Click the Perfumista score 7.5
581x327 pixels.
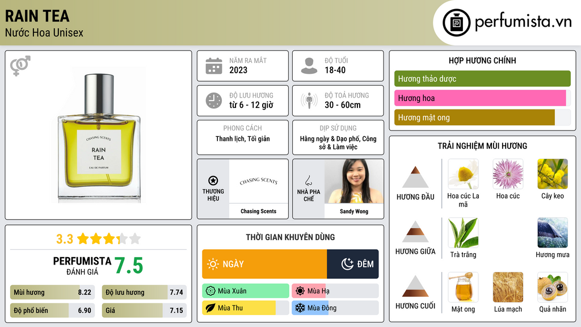click(x=129, y=266)
